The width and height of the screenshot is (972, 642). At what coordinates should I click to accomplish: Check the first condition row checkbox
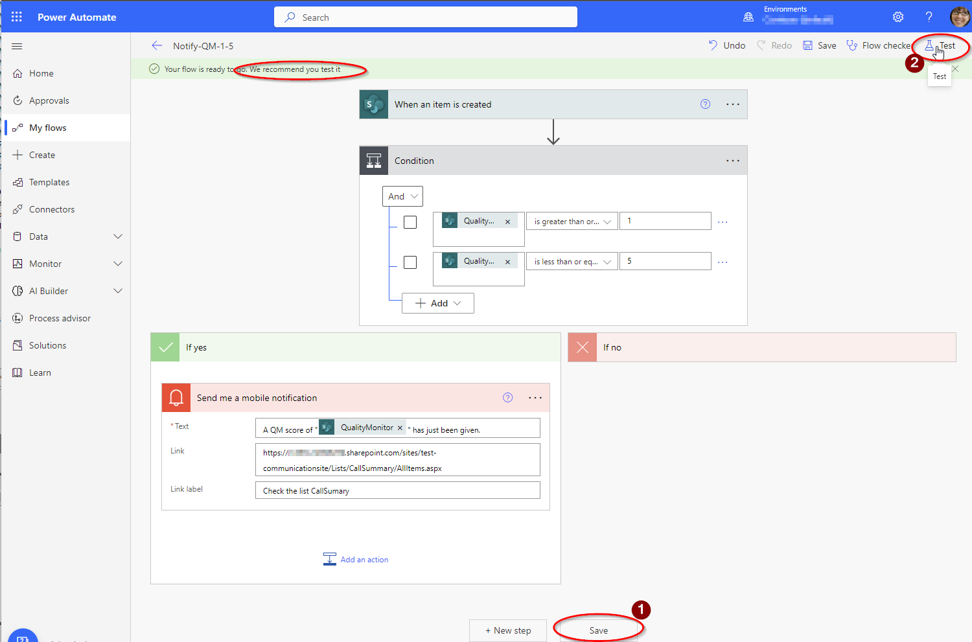tap(410, 222)
